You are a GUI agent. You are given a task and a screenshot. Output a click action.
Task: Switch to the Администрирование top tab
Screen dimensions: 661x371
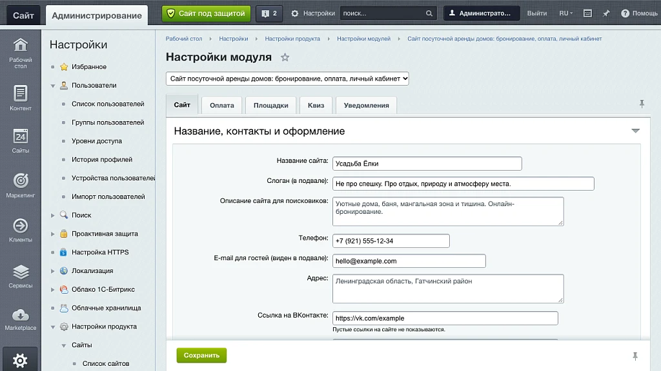click(x=97, y=15)
